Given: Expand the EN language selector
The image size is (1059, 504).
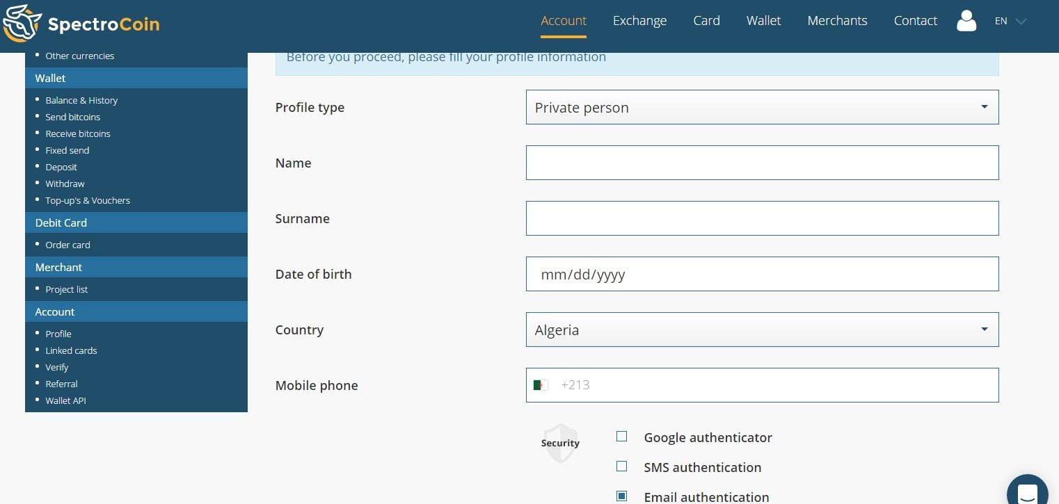Looking at the screenshot, I should [1010, 21].
